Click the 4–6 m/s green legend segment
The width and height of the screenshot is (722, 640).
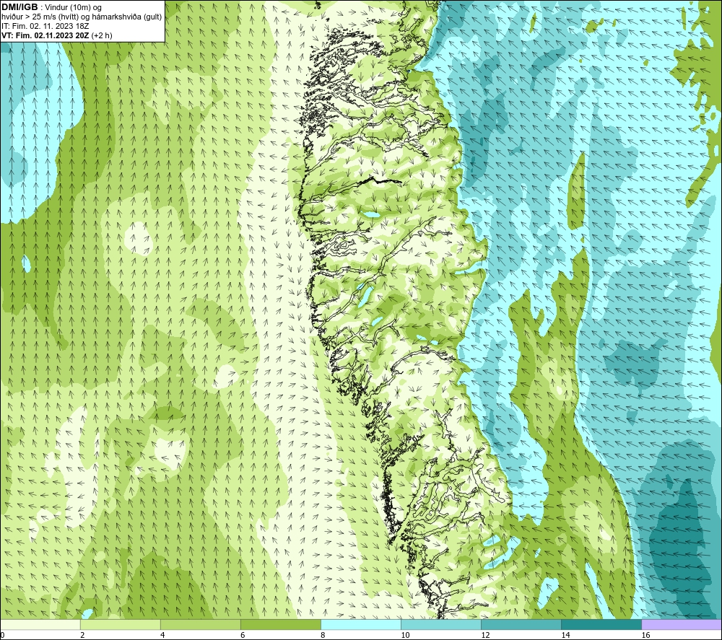pyautogui.click(x=201, y=625)
